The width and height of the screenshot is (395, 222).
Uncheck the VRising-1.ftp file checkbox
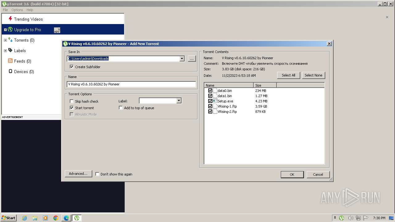click(210, 106)
